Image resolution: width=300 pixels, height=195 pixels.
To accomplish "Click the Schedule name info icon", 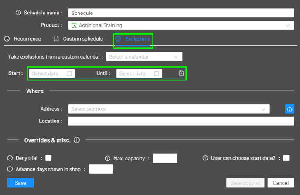I will pyautogui.click(x=18, y=13).
